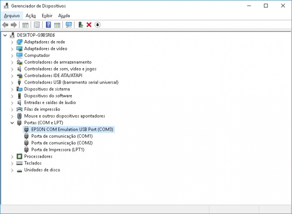Expand the Processadores category
Image resolution: width=292 pixels, height=214 pixels.
point(12,157)
